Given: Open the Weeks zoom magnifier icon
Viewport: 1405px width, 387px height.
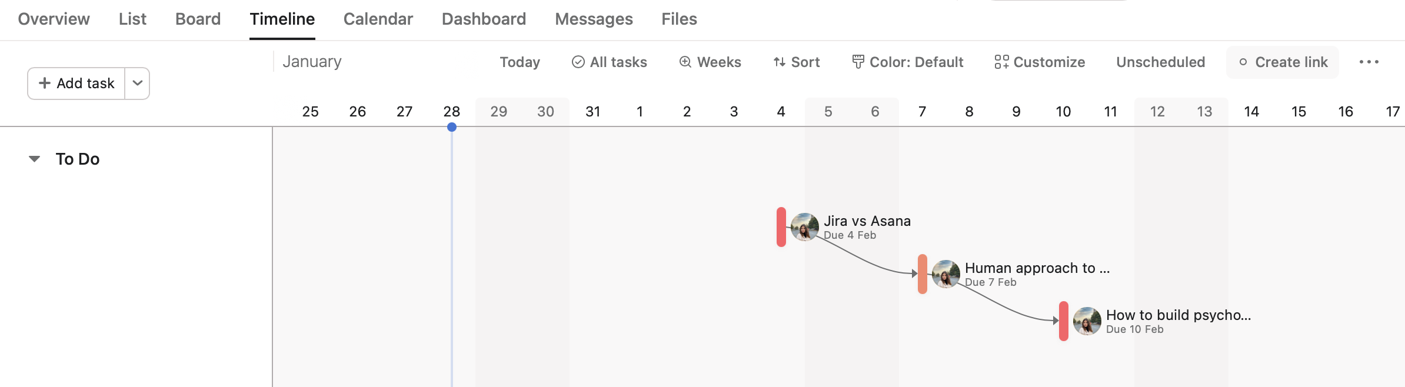Looking at the screenshot, I should click(x=685, y=62).
